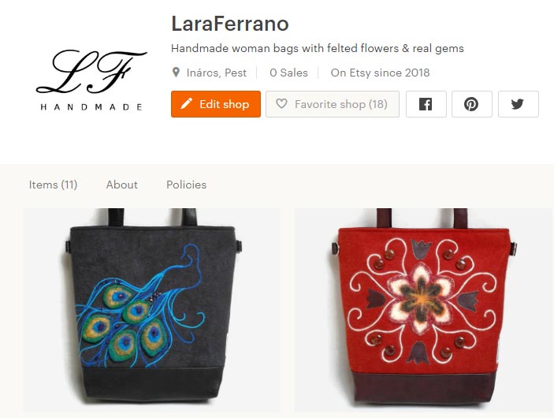Click the Inárcs, Pest location text
The height and width of the screenshot is (418, 554).
pyautogui.click(x=216, y=73)
